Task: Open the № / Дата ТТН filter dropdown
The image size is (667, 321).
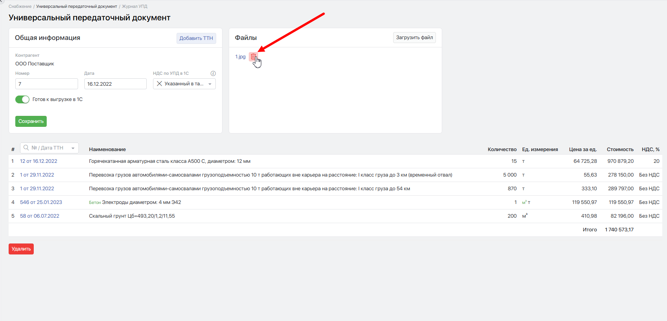Action: pos(73,148)
